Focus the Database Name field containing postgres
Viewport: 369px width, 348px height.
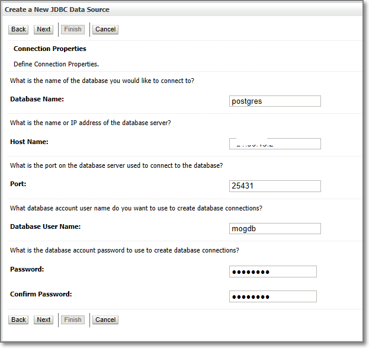(275, 101)
